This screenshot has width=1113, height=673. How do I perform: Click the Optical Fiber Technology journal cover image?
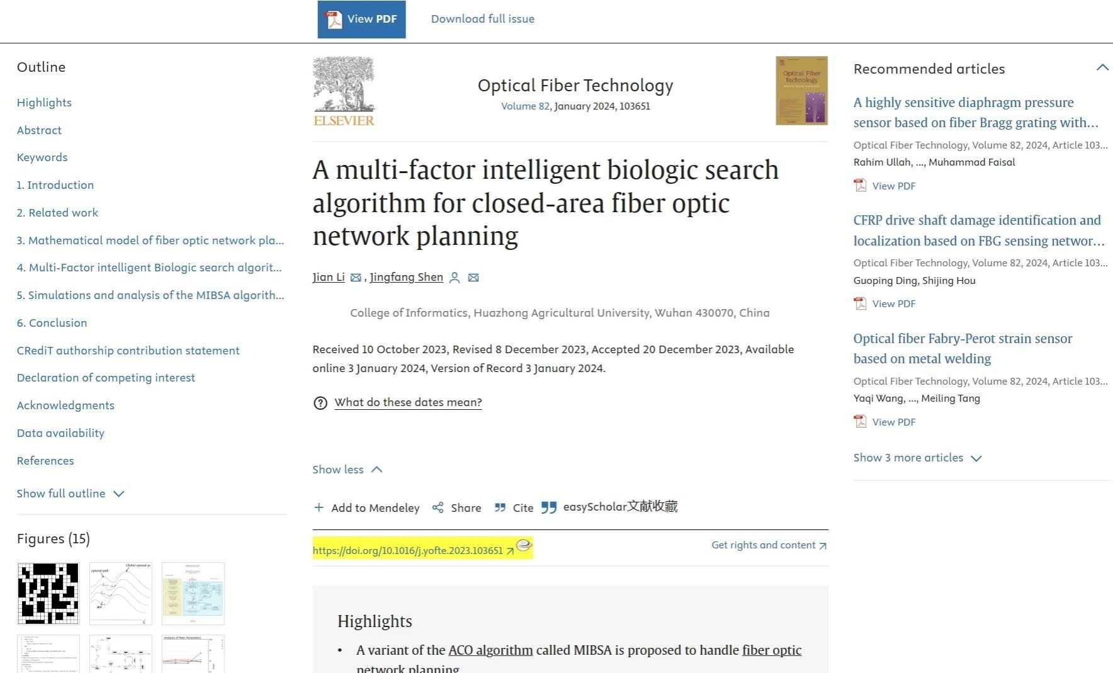coord(801,91)
